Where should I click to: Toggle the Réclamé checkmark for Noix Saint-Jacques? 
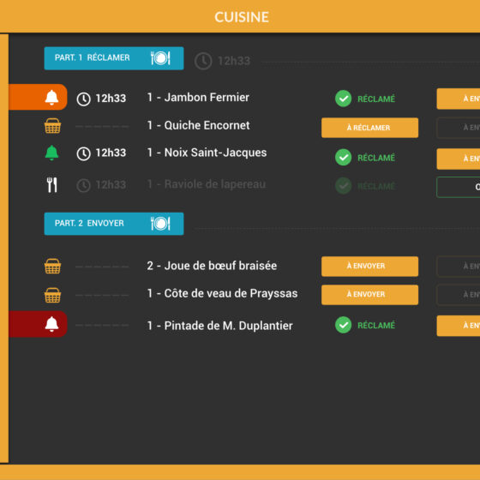click(x=343, y=158)
